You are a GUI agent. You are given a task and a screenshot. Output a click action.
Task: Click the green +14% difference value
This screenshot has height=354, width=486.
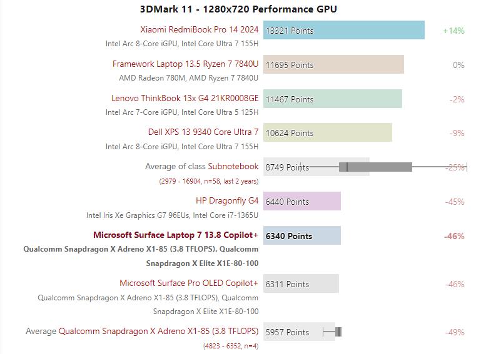453,30
